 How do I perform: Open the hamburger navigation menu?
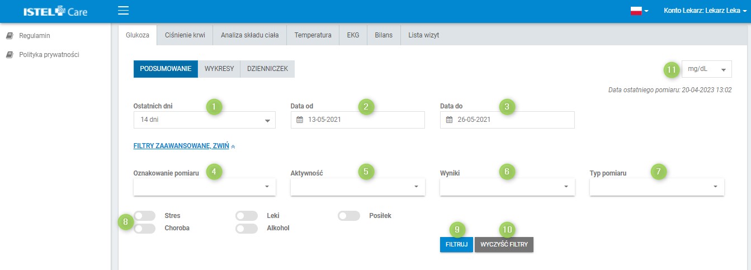pyautogui.click(x=124, y=11)
